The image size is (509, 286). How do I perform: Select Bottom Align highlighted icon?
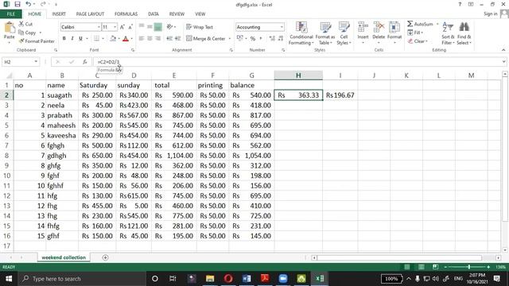click(x=157, y=27)
